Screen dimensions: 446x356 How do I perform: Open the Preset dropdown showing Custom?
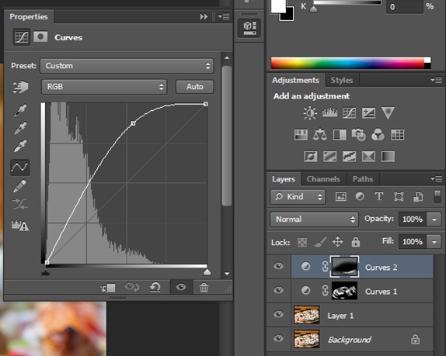pos(127,66)
